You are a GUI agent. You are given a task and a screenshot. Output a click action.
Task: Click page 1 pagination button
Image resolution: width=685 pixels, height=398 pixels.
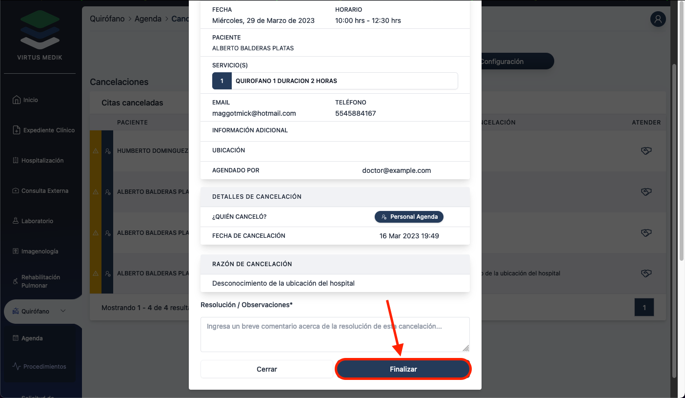644,308
